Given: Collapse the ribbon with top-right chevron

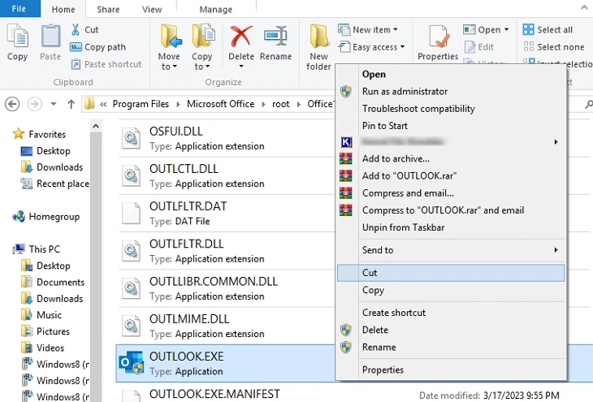Looking at the screenshot, I should click(x=584, y=6).
